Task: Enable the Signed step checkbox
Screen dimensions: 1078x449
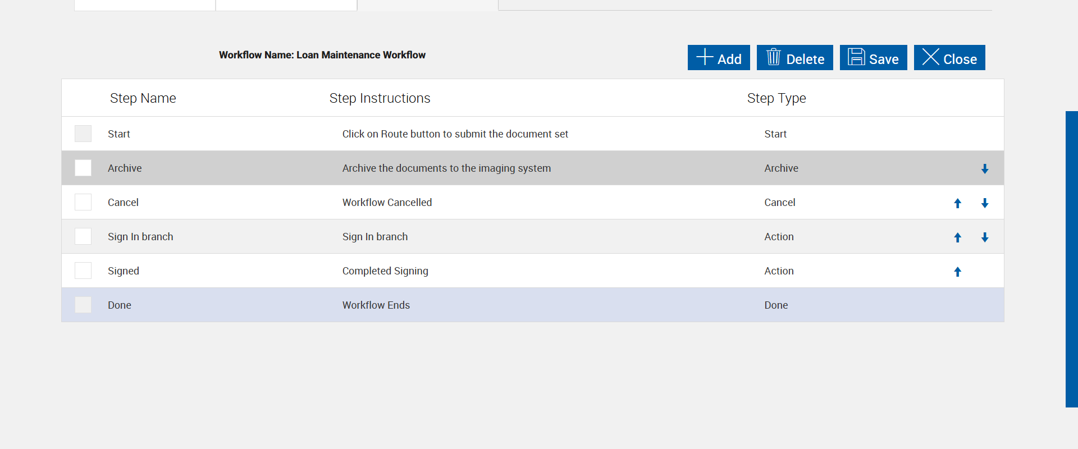Action: tap(83, 271)
